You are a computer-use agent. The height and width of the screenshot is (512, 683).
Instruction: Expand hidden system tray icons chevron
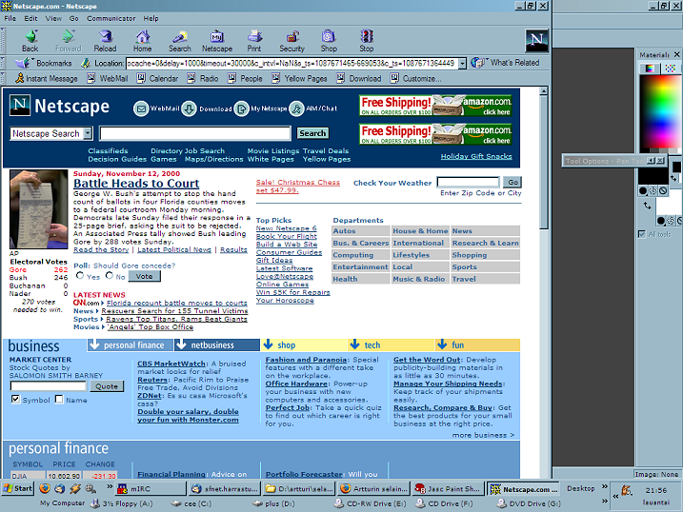pos(615,496)
